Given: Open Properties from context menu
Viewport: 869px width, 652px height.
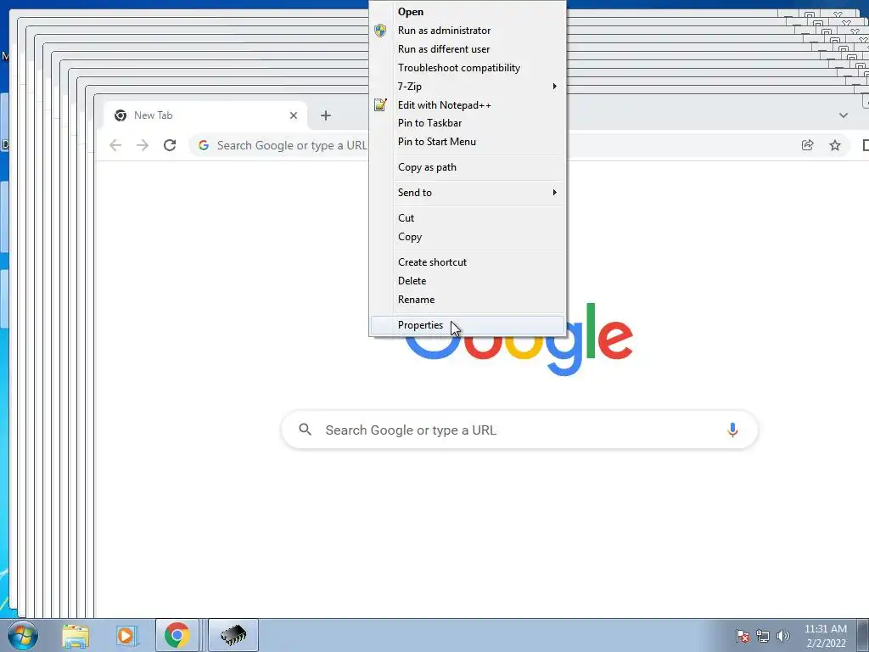Looking at the screenshot, I should pyautogui.click(x=468, y=325).
